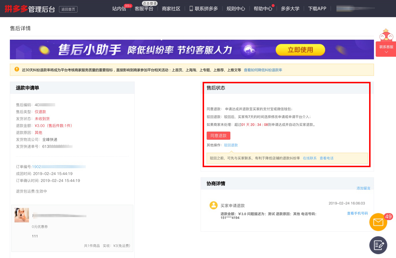This screenshot has height=258, width=396.
Task: Click the 立即使用 banner button
Action: (300, 50)
